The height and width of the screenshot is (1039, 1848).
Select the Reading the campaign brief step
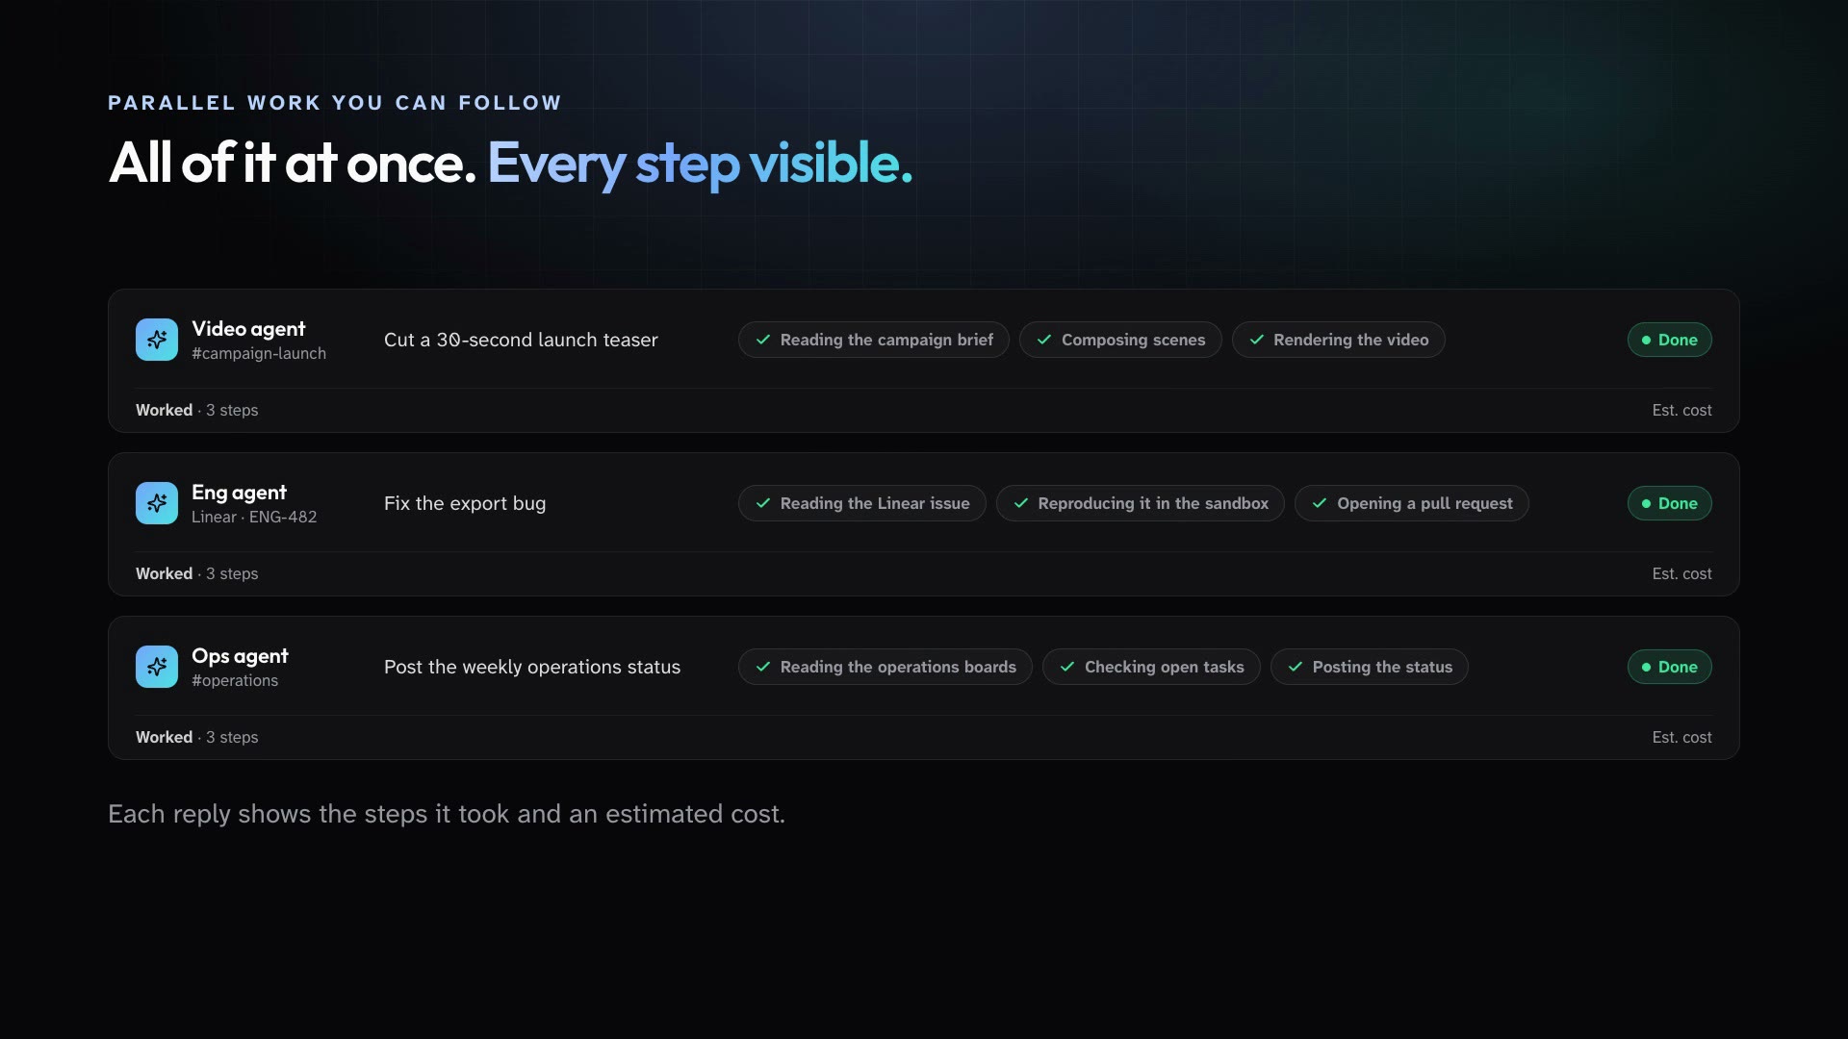point(874,340)
